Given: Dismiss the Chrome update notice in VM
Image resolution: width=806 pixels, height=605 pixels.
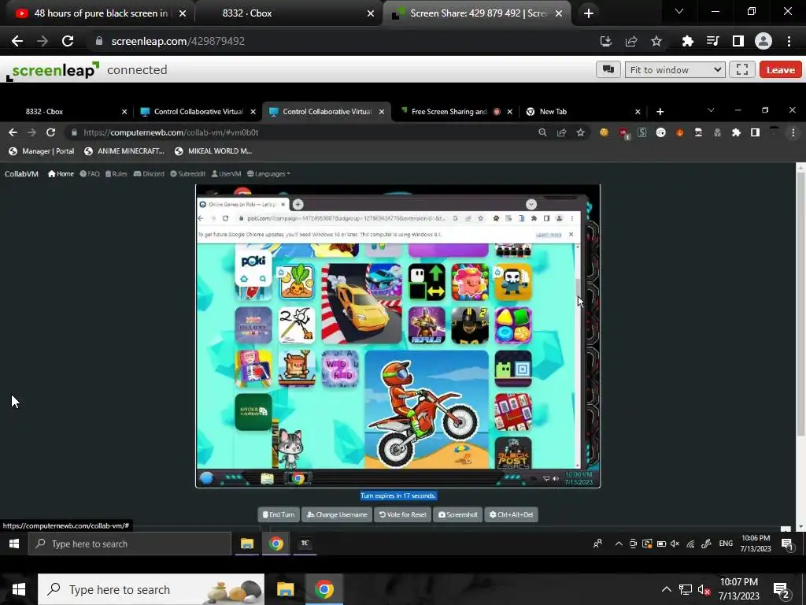Looking at the screenshot, I should pos(571,235).
